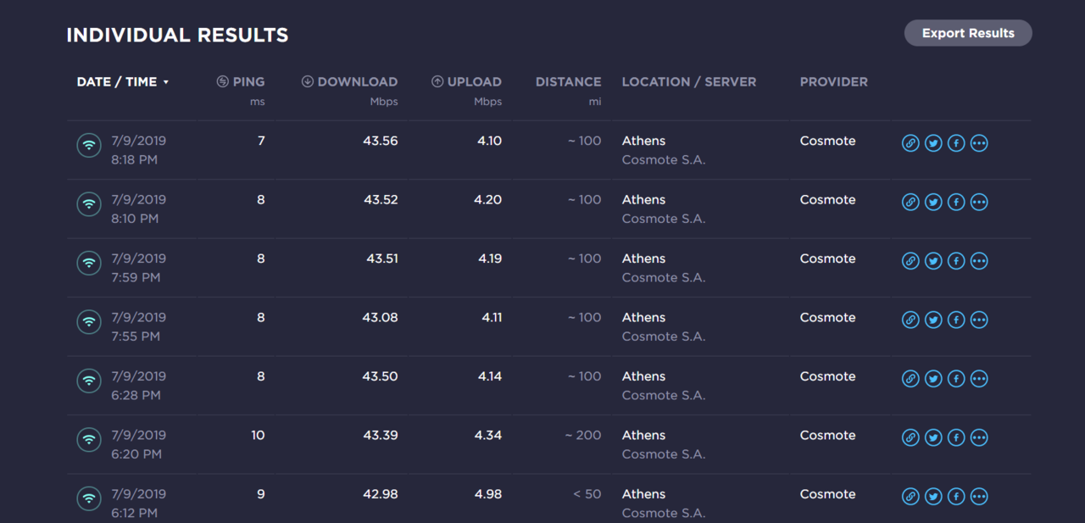Copy link icon for 6:12 PM result
The width and height of the screenshot is (1085, 523).
pos(910,497)
